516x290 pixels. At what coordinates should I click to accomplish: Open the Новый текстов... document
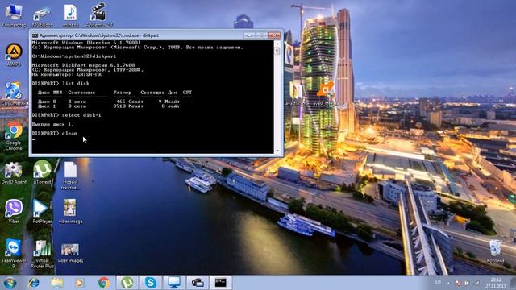pos(70,176)
